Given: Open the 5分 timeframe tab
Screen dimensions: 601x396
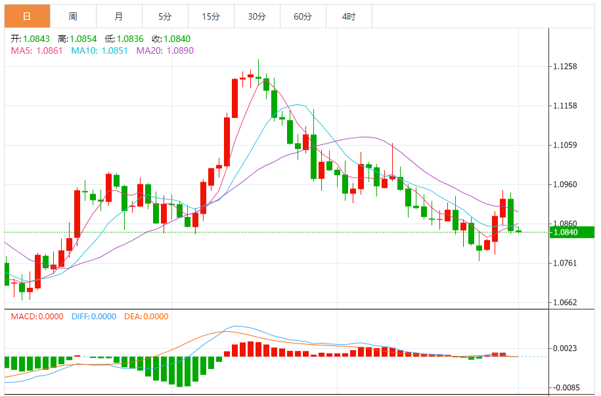Looking at the screenshot, I should pyautogui.click(x=166, y=16).
